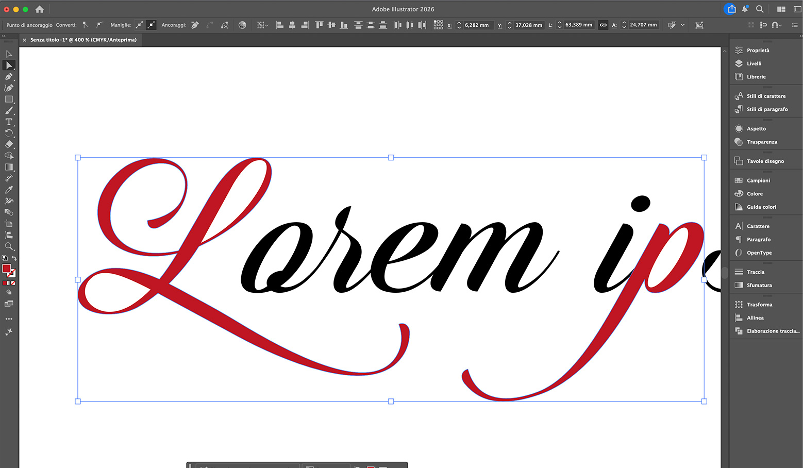Open the Trasforma panel
803x468 pixels.
[x=759, y=305]
